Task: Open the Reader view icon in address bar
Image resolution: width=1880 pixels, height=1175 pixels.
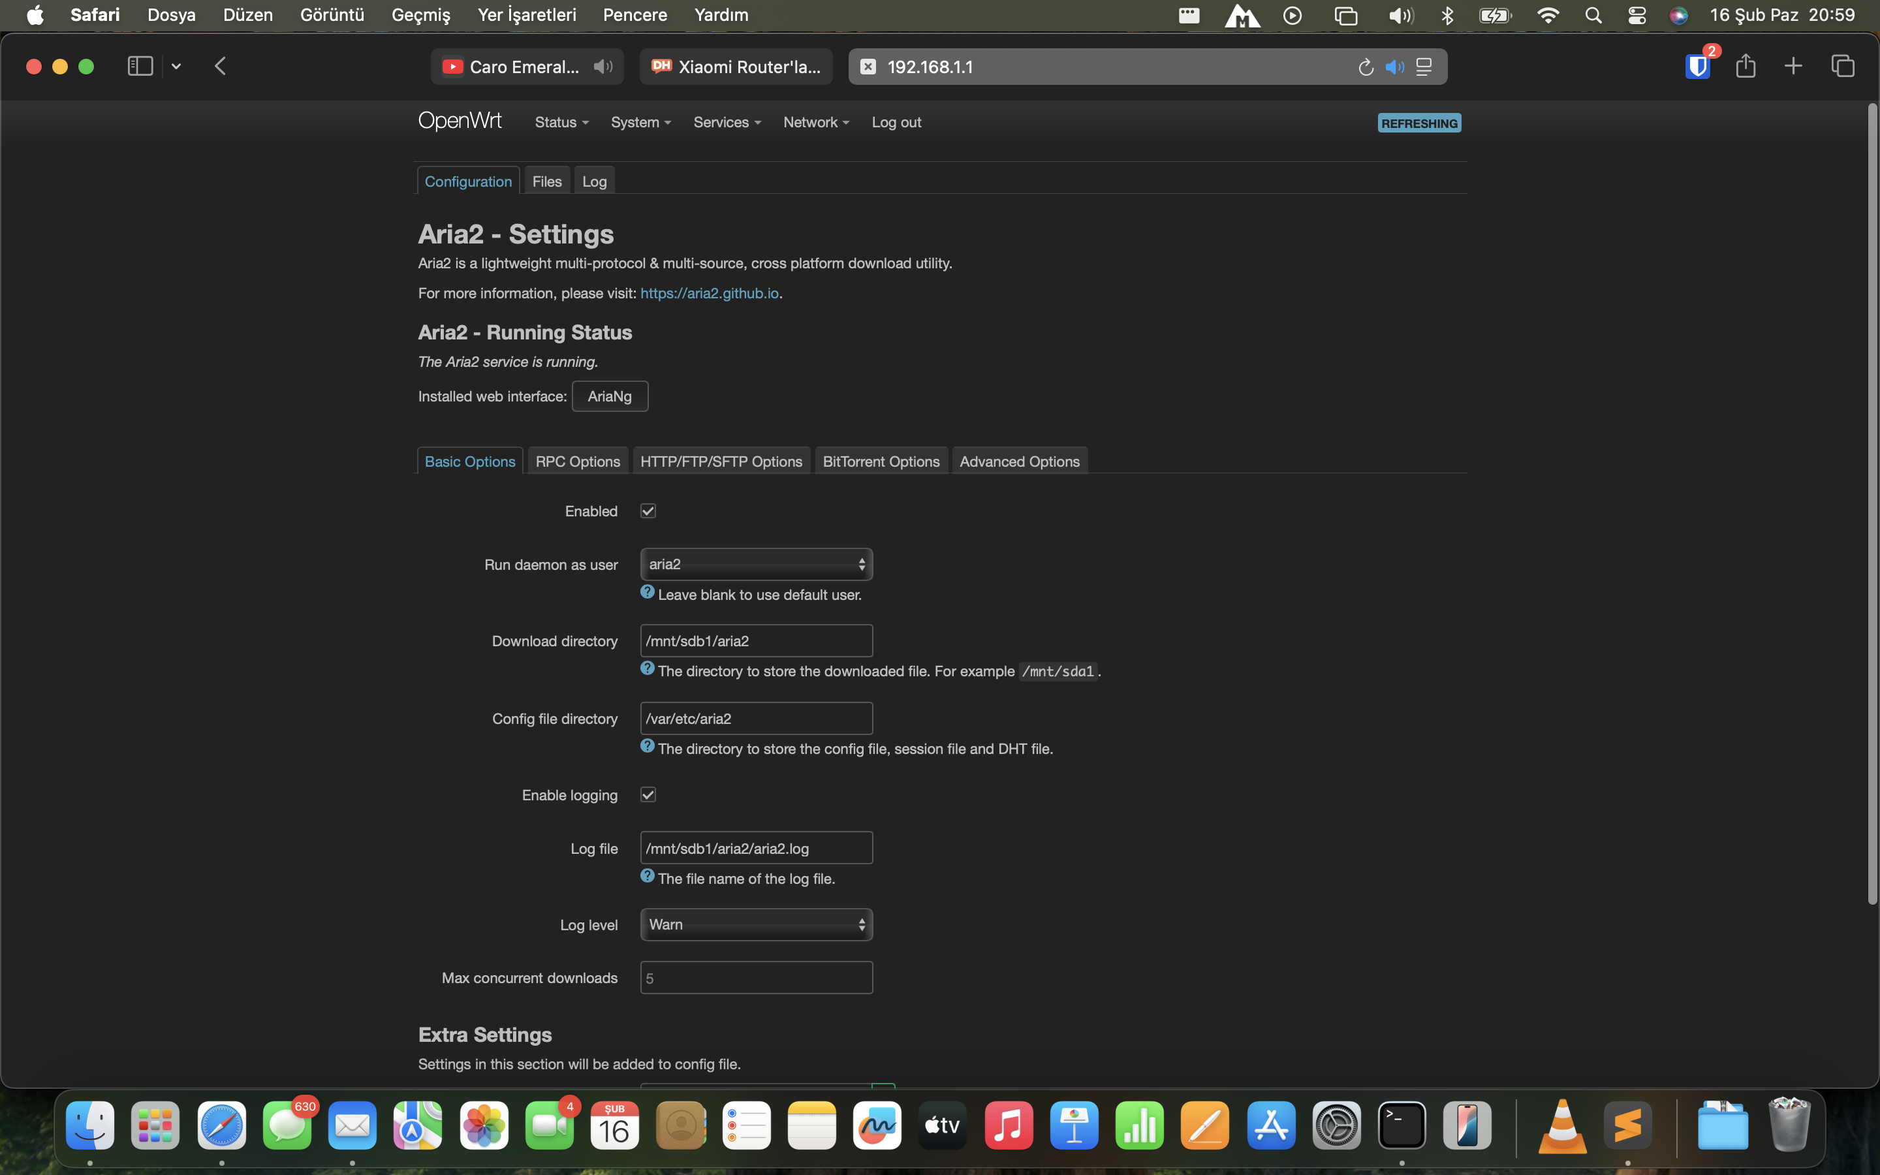Action: (x=1424, y=67)
